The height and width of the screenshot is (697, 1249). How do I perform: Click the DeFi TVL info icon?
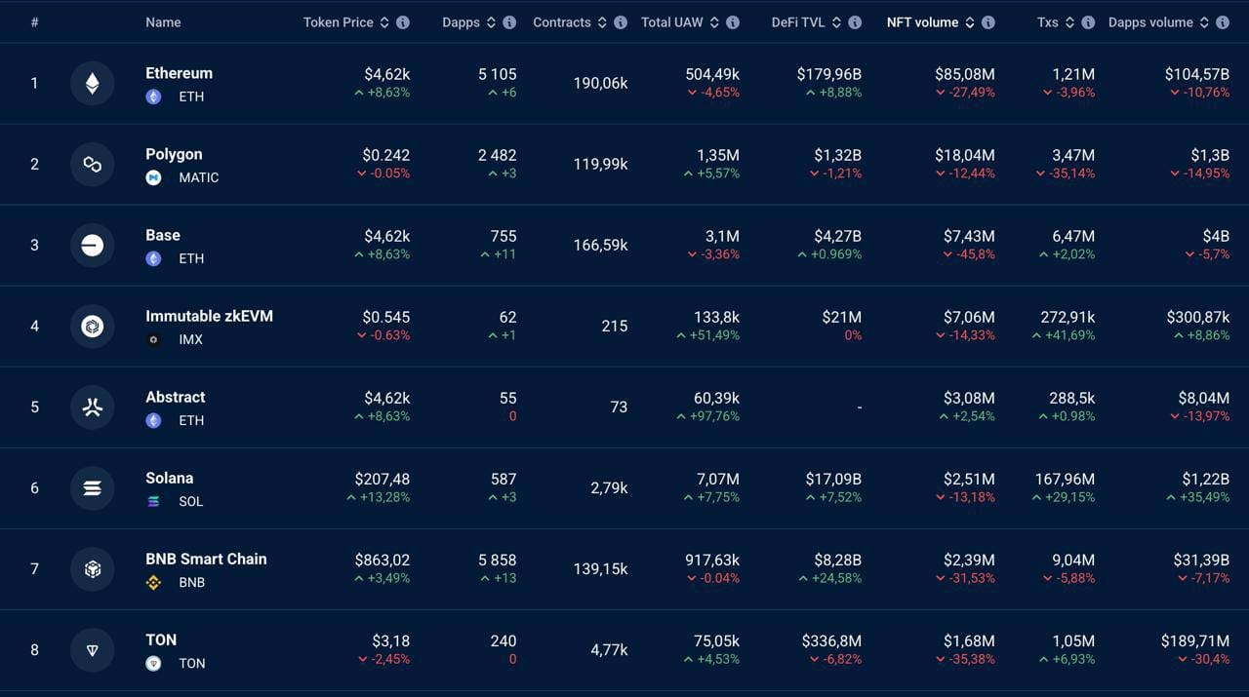pos(855,22)
